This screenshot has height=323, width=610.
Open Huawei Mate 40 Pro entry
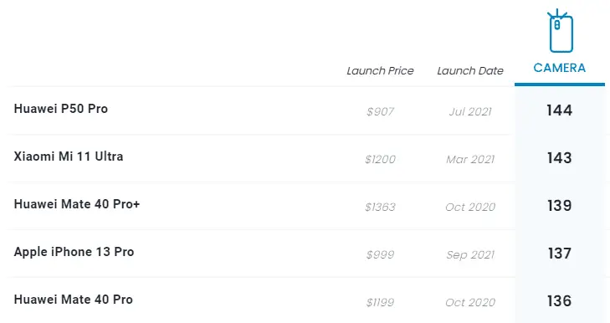pos(73,300)
